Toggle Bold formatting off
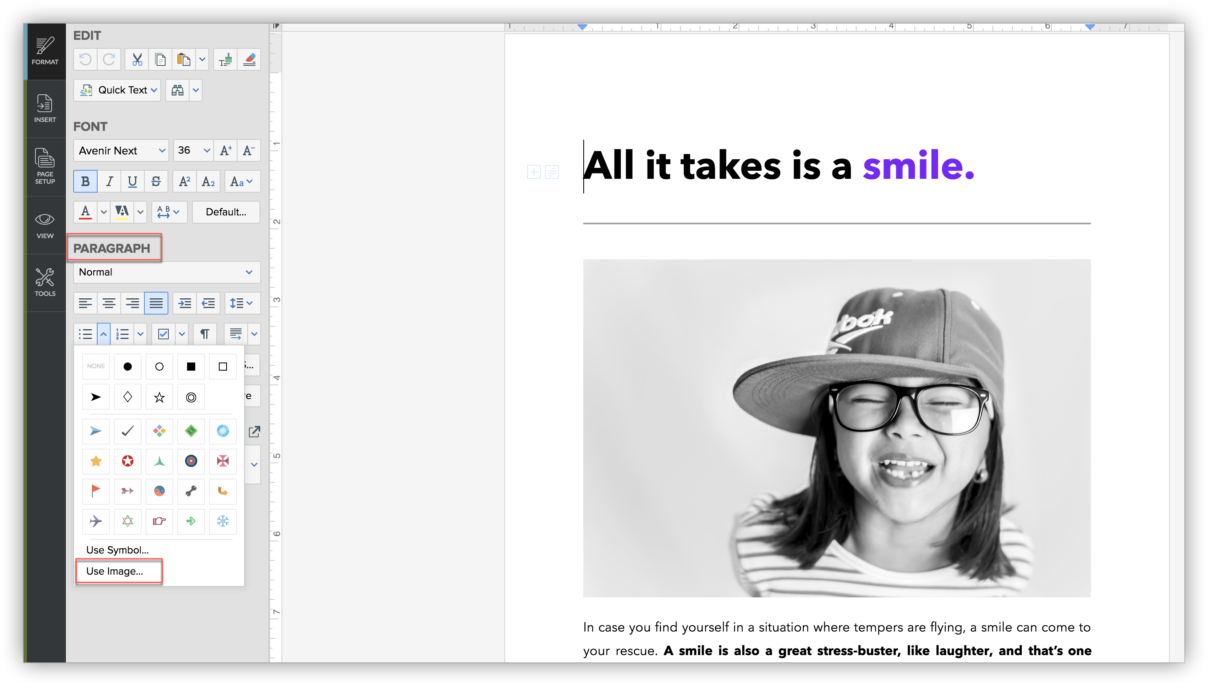The height and width of the screenshot is (686, 1208). point(85,181)
